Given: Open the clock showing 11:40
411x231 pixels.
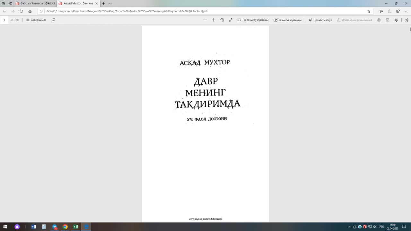Looking at the screenshot, I should point(392,227).
